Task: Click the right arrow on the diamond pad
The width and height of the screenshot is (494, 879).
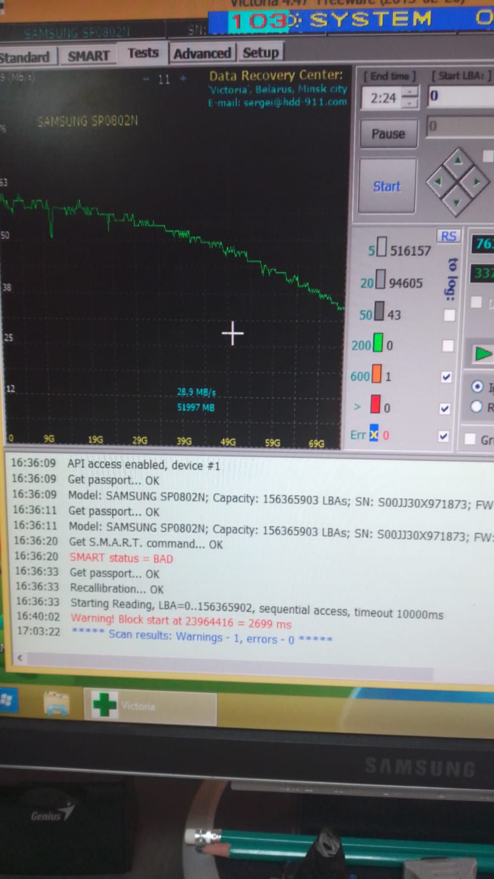Action: [x=476, y=181]
